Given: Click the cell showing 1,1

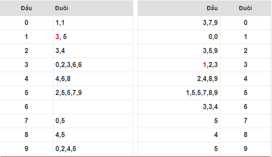Looking at the screenshot, I should coord(93,23).
